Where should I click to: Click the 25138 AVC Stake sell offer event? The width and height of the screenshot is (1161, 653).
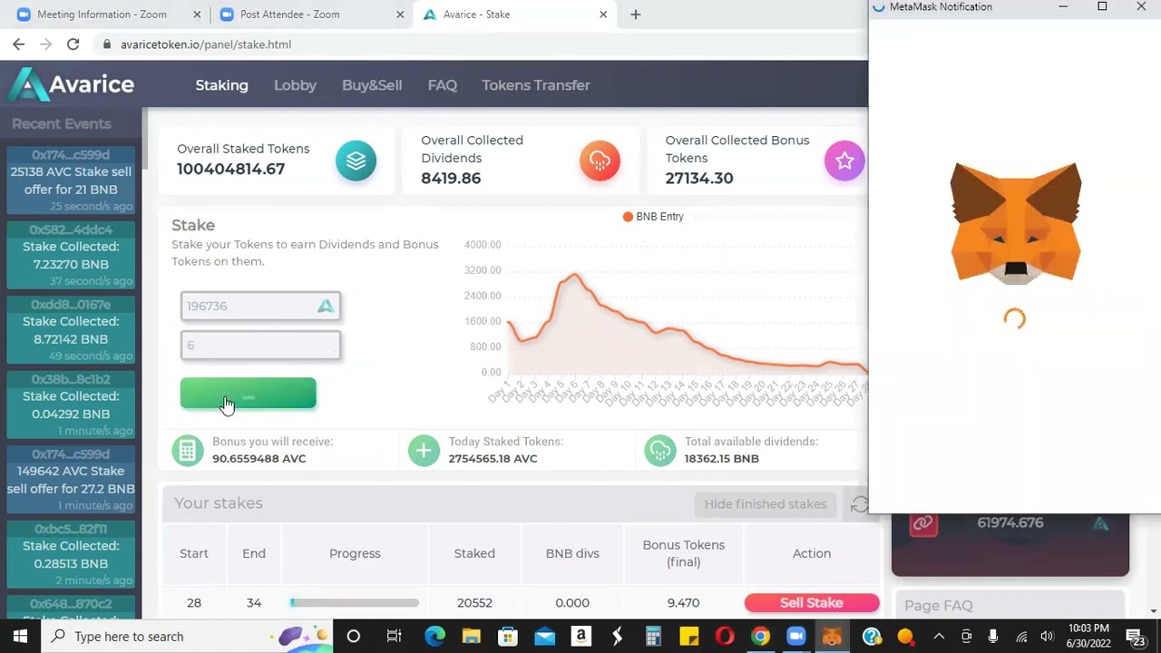[71, 180]
